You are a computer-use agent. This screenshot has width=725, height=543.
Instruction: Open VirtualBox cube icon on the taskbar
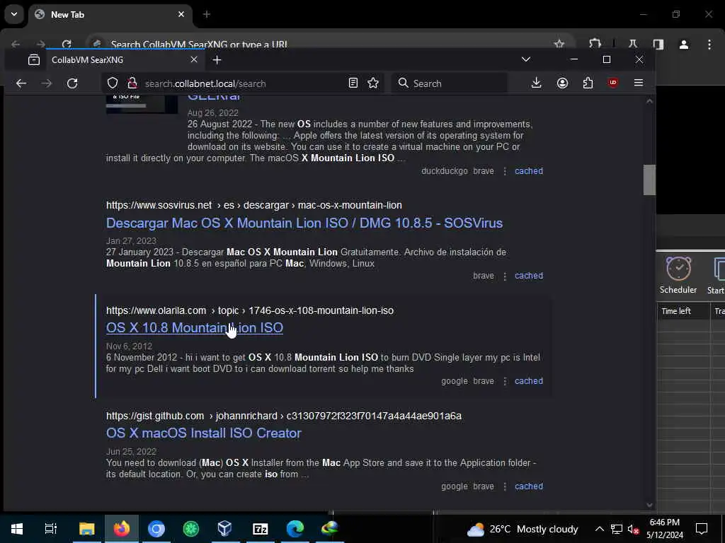(225, 529)
